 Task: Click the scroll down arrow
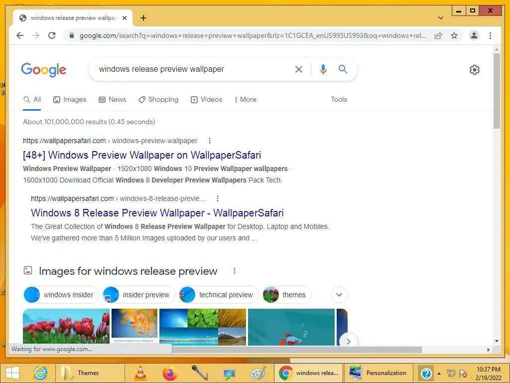pyautogui.click(x=497, y=341)
